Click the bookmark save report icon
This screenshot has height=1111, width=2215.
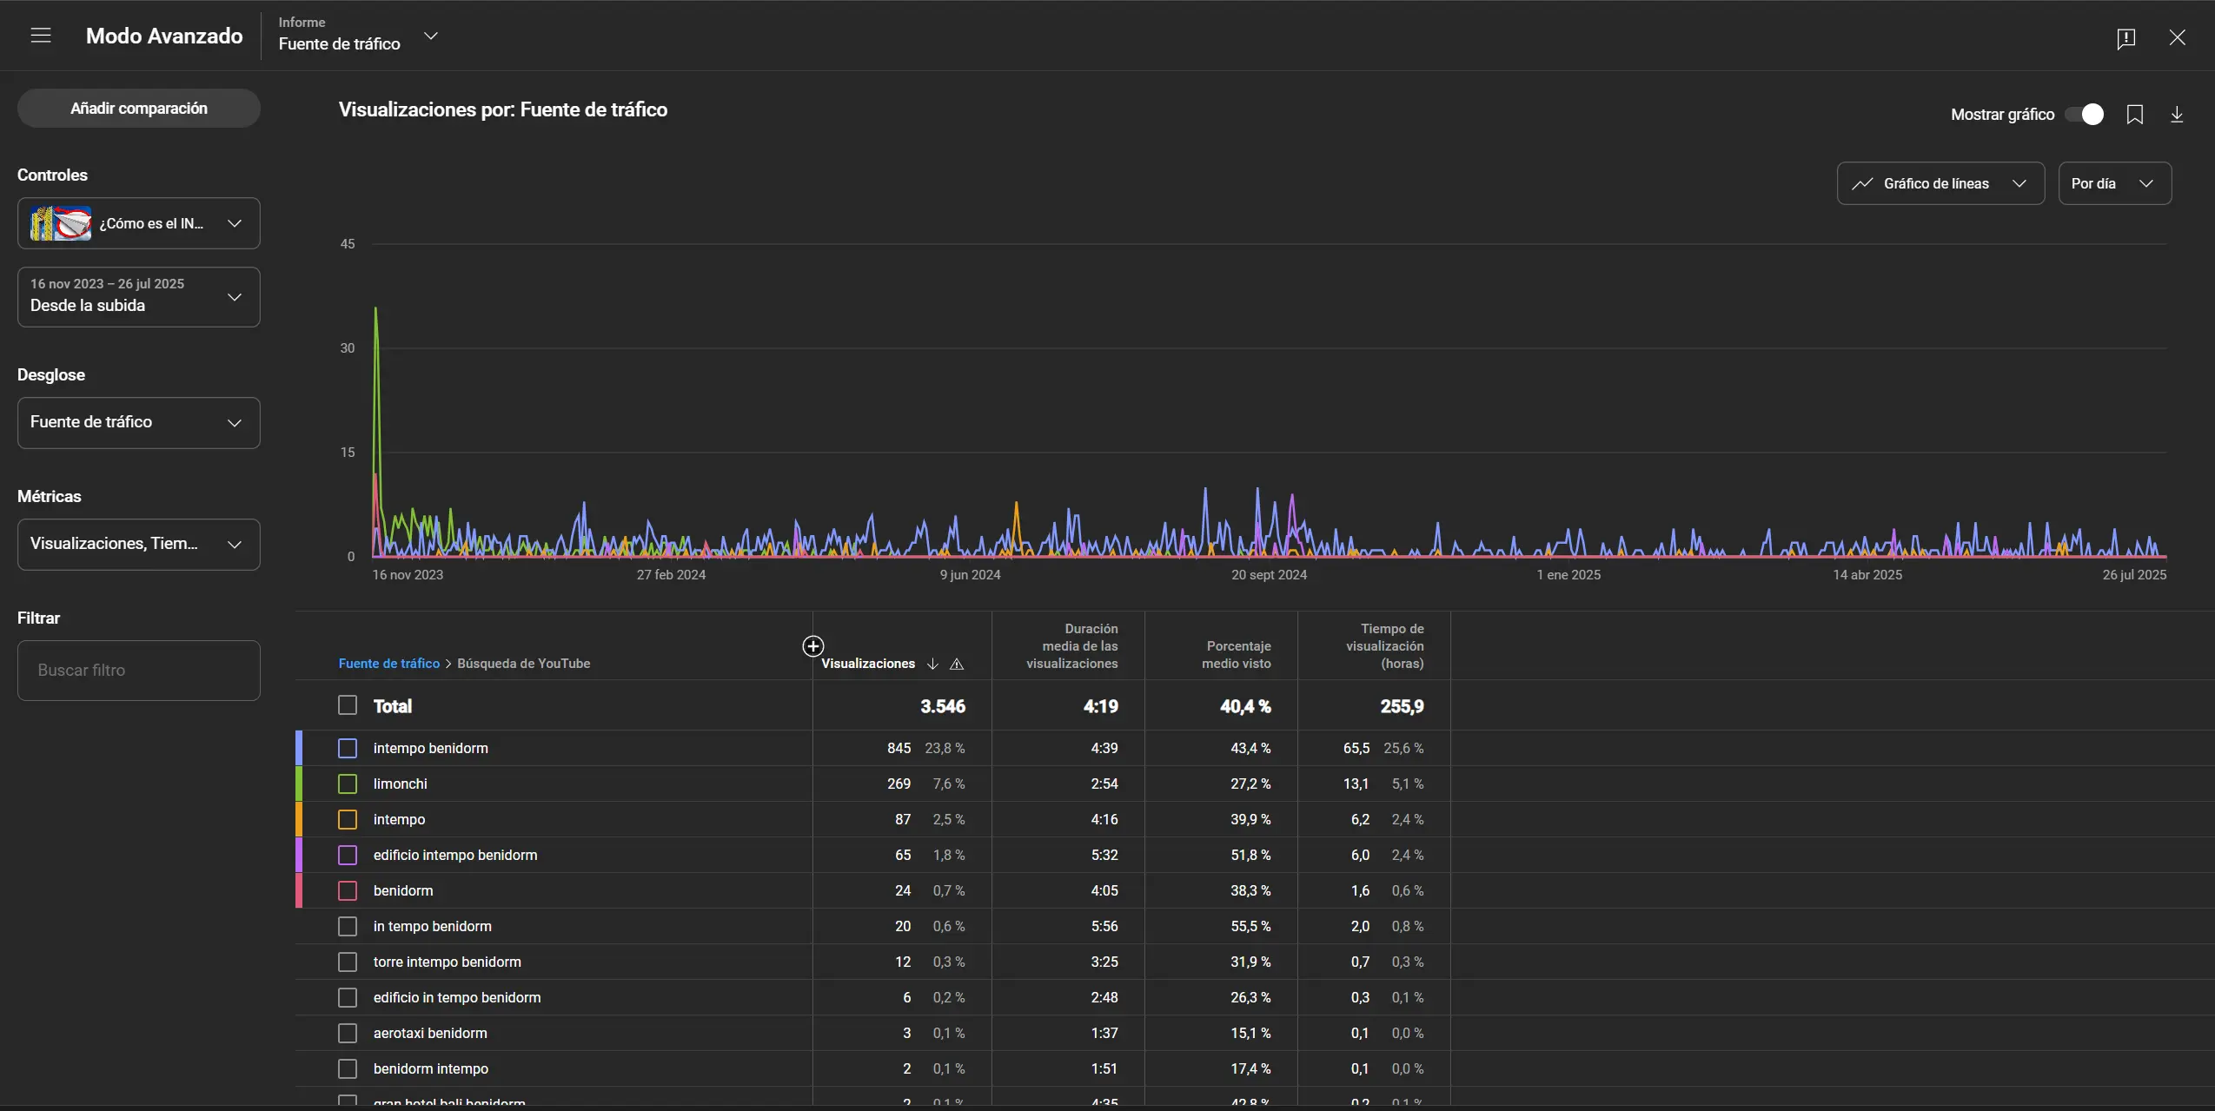pos(2134,115)
